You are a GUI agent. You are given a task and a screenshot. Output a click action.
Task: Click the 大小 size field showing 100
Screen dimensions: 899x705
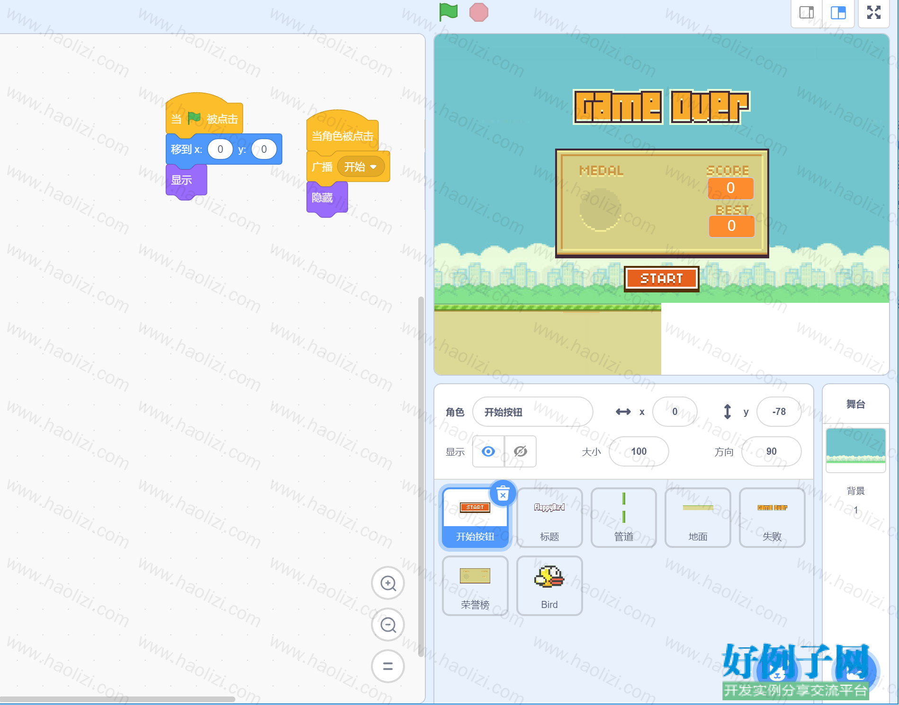pyautogui.click(x=639, y=451)
